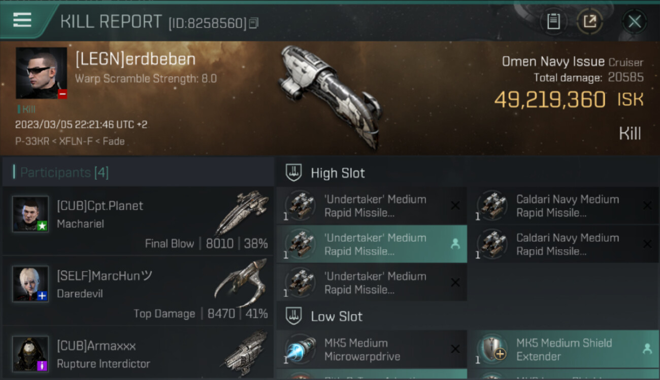Open the hamburger menu
Viewport: 660px width, 380px height.
(x=22, y=20)
